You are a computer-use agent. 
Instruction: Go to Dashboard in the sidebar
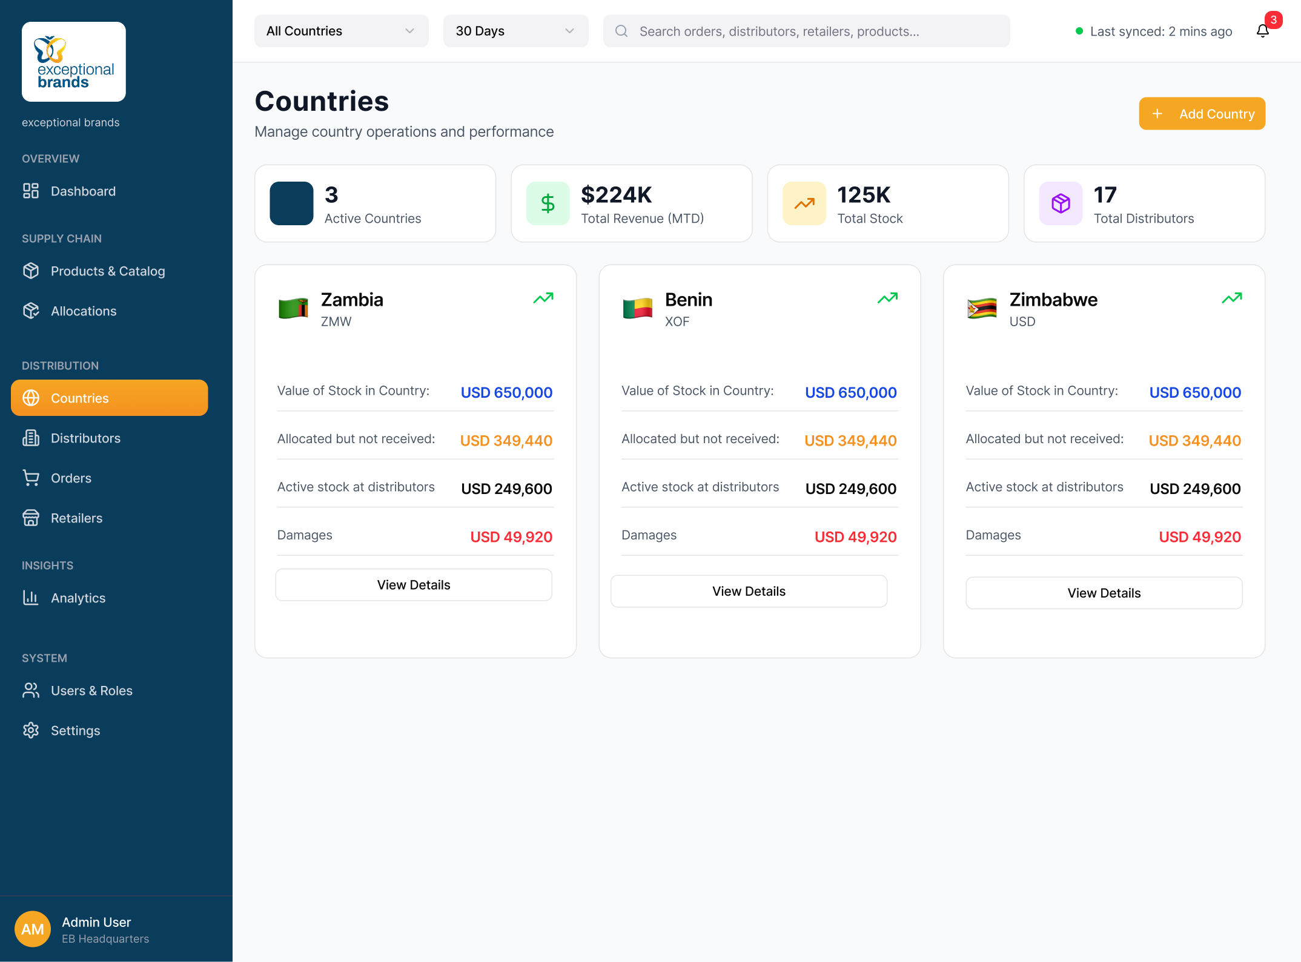pos(110,191)
